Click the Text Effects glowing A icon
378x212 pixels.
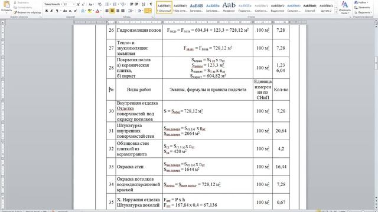(83, 11)
